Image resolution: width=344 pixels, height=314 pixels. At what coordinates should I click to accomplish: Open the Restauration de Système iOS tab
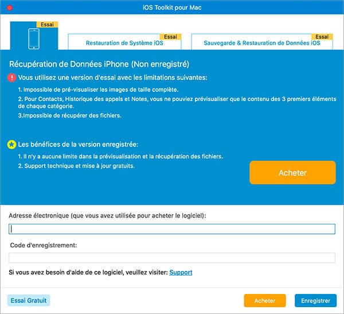124,43
